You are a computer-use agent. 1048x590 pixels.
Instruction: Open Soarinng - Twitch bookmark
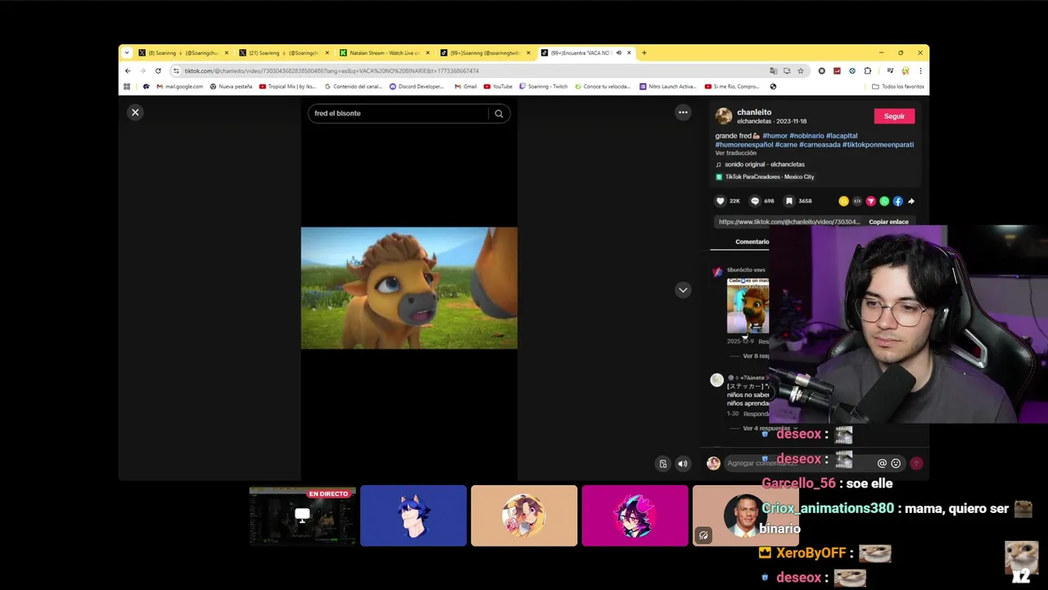(544, 86)
